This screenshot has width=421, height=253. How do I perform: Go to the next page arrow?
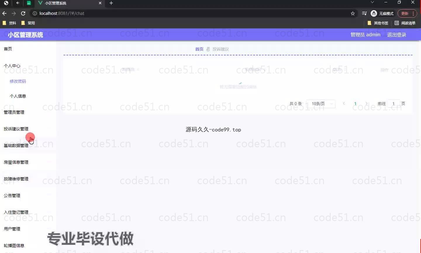click(x=366, y=104)
